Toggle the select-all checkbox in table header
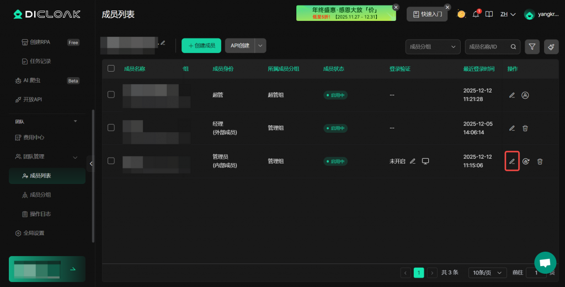The height and width of the screenshot is (287, 565). pos(111,68)
